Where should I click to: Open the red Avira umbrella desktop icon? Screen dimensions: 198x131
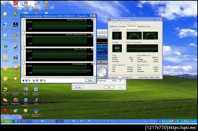(16, 5)
